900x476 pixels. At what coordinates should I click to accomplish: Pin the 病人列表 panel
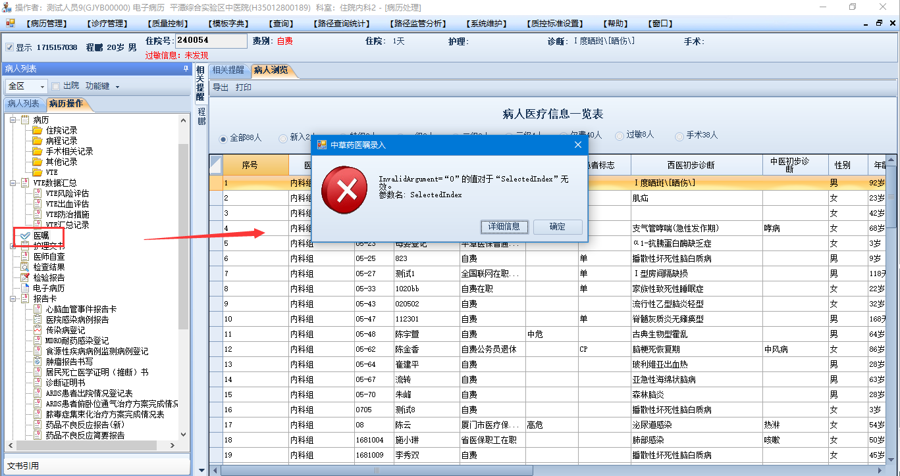(186, 69)
